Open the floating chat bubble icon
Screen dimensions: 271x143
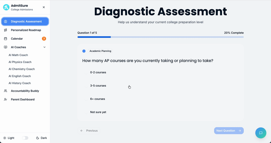coord(260,133)
